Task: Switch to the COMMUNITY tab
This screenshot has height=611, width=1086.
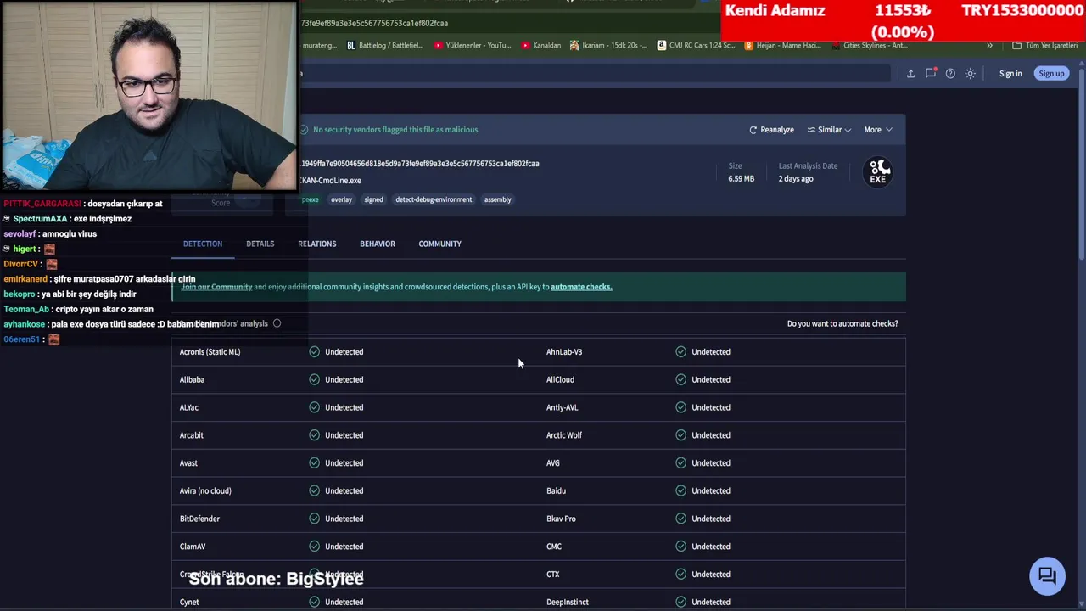Action: tap(439, 244)
